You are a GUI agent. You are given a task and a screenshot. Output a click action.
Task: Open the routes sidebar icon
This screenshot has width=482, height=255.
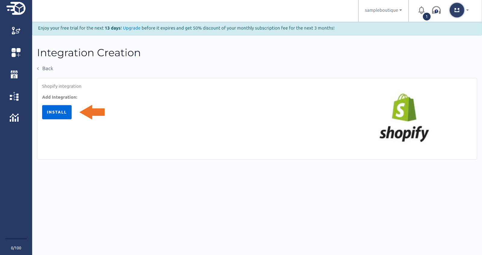tap(16, 30)
